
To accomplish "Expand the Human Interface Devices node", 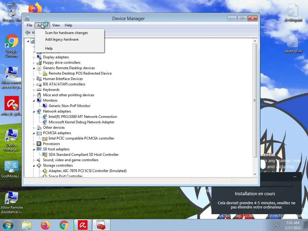I will 34,79.
